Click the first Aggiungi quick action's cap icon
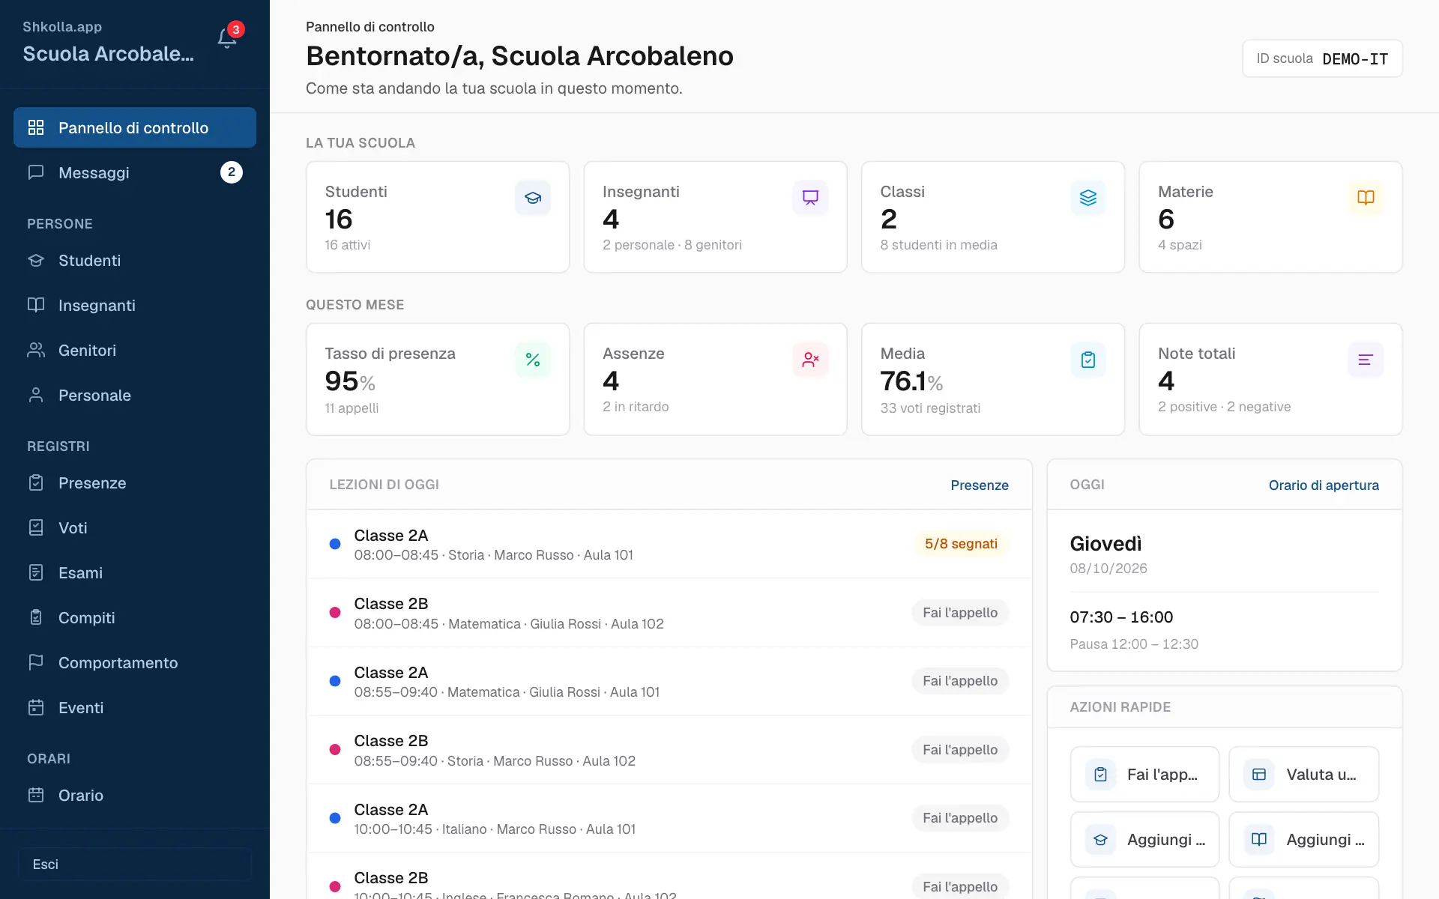1439x899 pixels. click(1100, 840)
